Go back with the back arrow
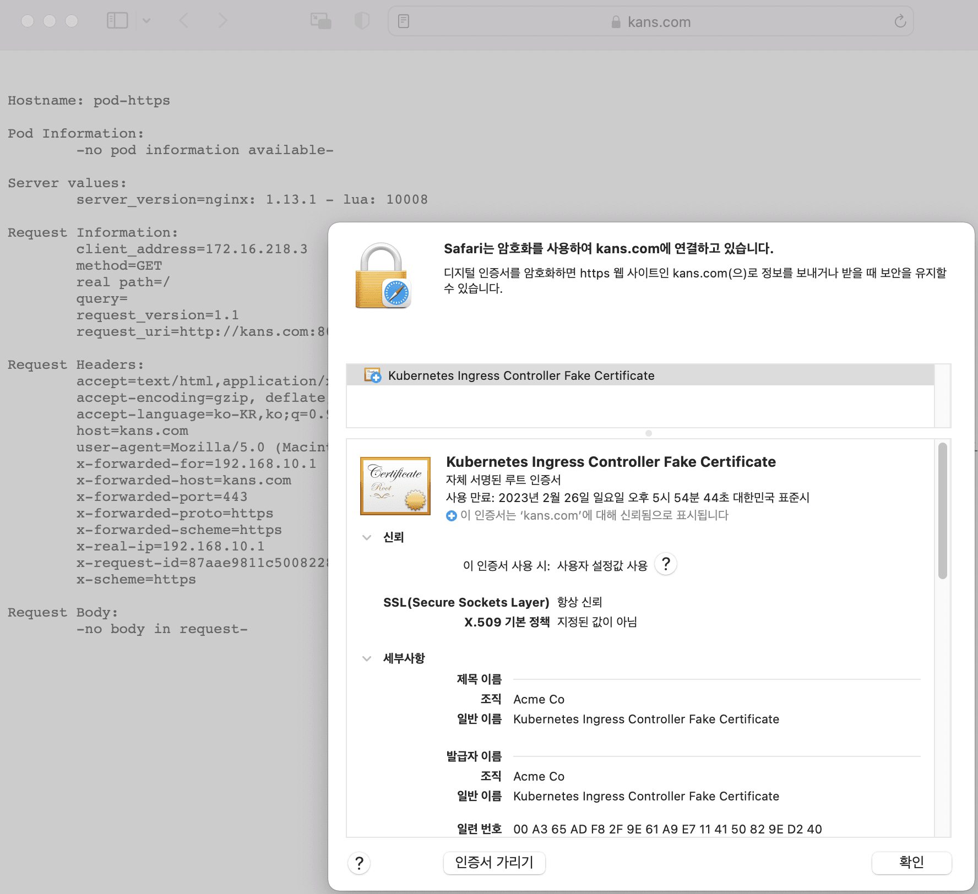This screenshot has height=894, width=978. (184, 21)
